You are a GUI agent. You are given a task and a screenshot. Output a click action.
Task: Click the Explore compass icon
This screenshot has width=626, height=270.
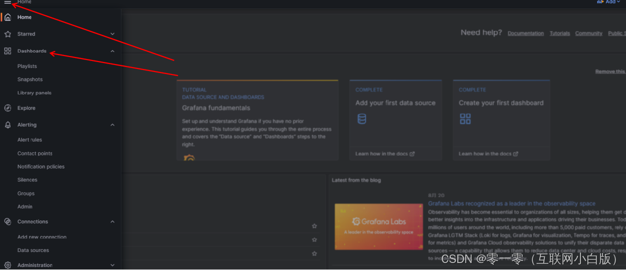click(8, 108)
